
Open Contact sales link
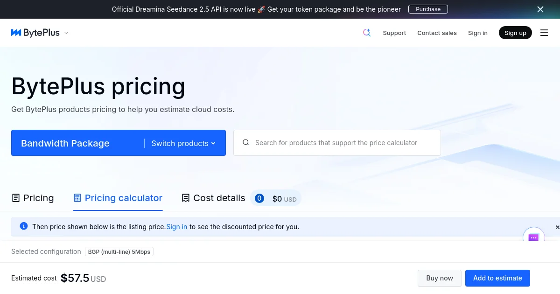(437, 33)
